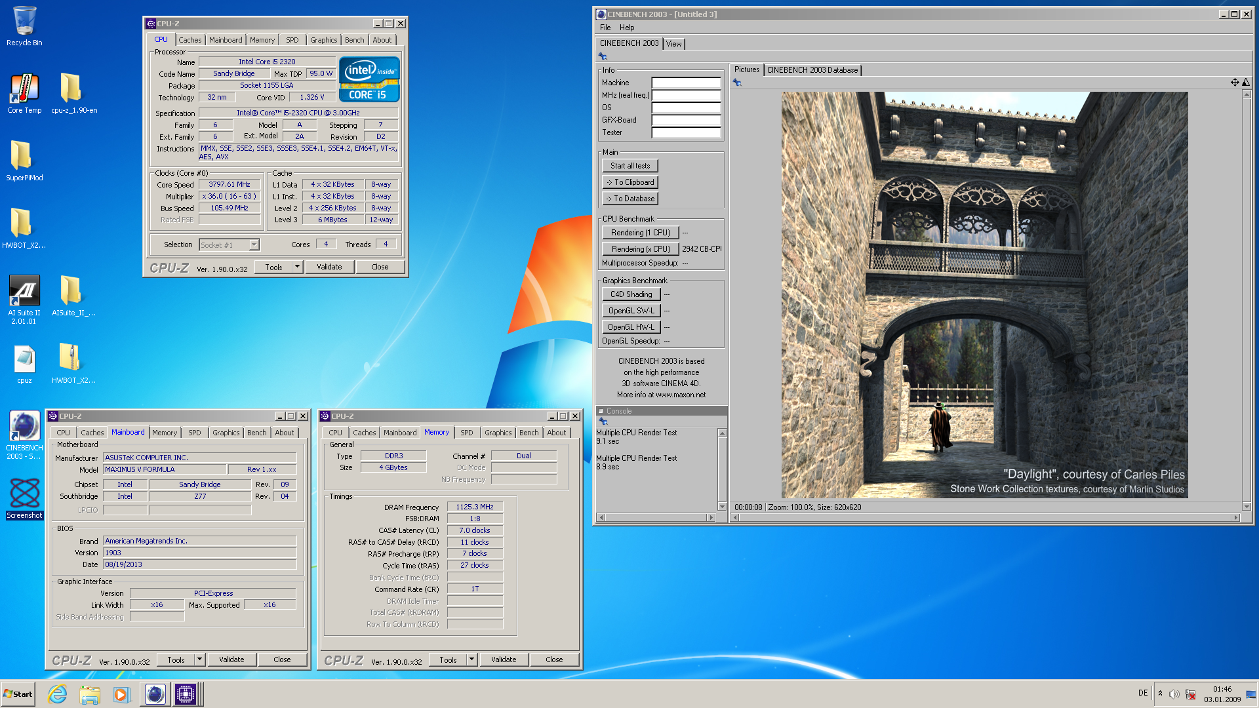Click the console vertical scrollbar down arrow
Screen dimensions: 1259x708
(722, 506)
